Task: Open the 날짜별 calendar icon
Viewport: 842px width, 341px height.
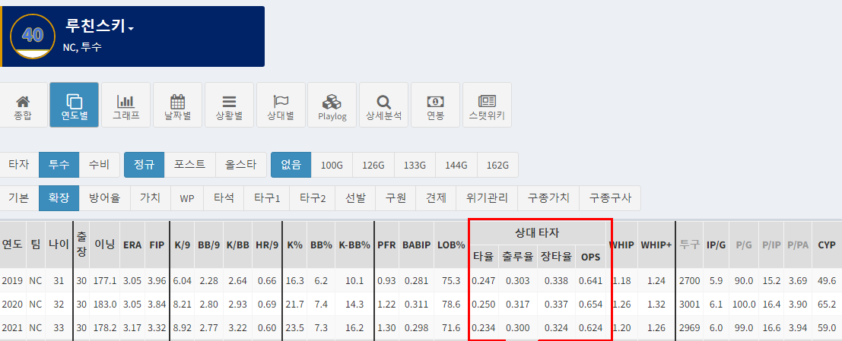Action: tap(178, 105)
